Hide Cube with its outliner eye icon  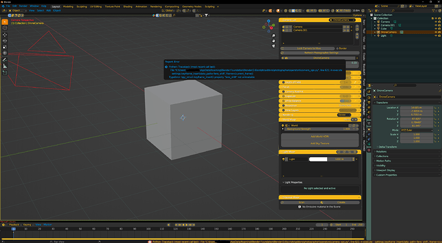pos(436,29)
